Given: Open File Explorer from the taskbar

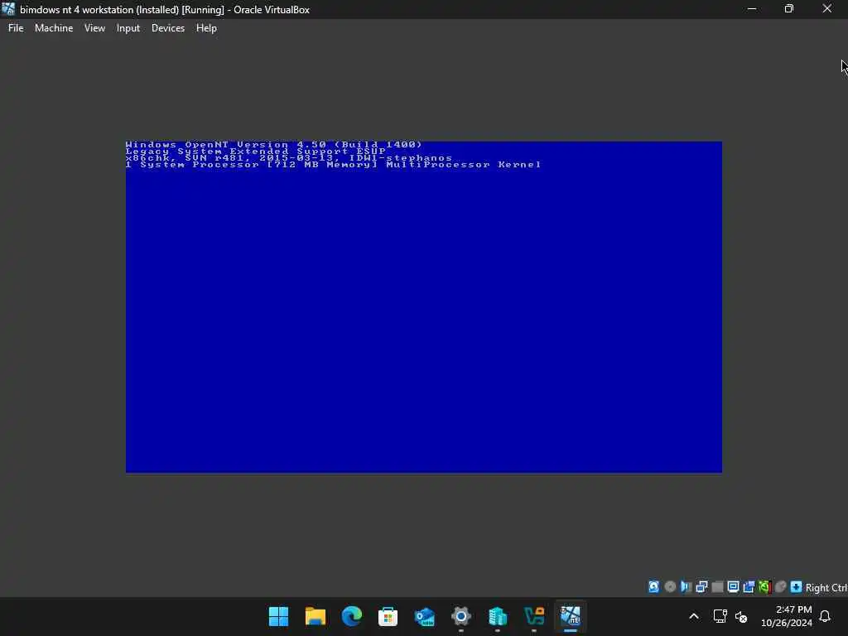Looking at the screenshot, I should click(316, 616).
